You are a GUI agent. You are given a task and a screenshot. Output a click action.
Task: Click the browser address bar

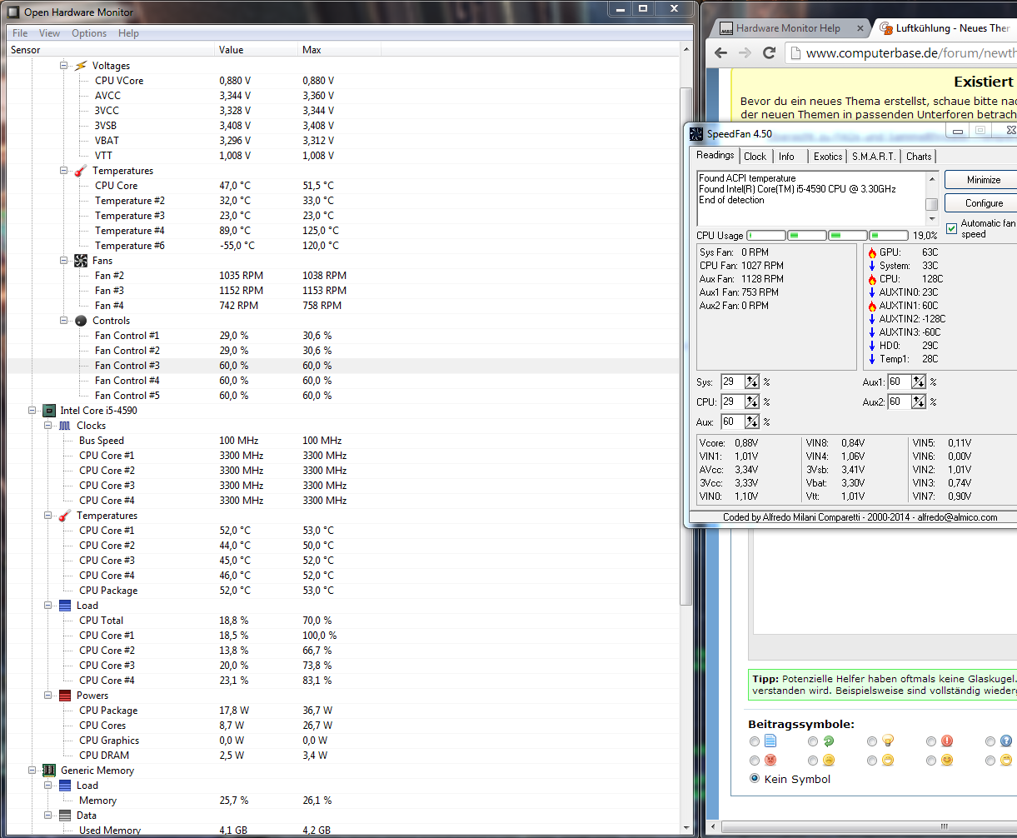point(902,52)
